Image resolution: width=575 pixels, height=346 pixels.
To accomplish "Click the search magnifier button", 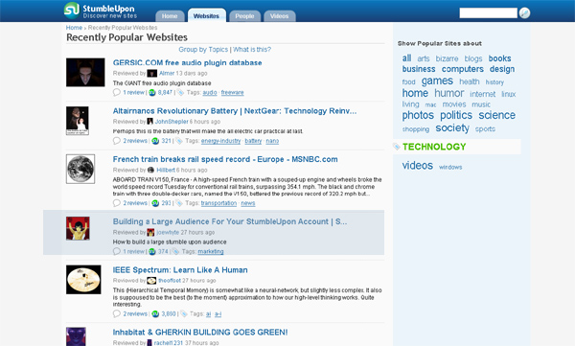I will 524,12.
